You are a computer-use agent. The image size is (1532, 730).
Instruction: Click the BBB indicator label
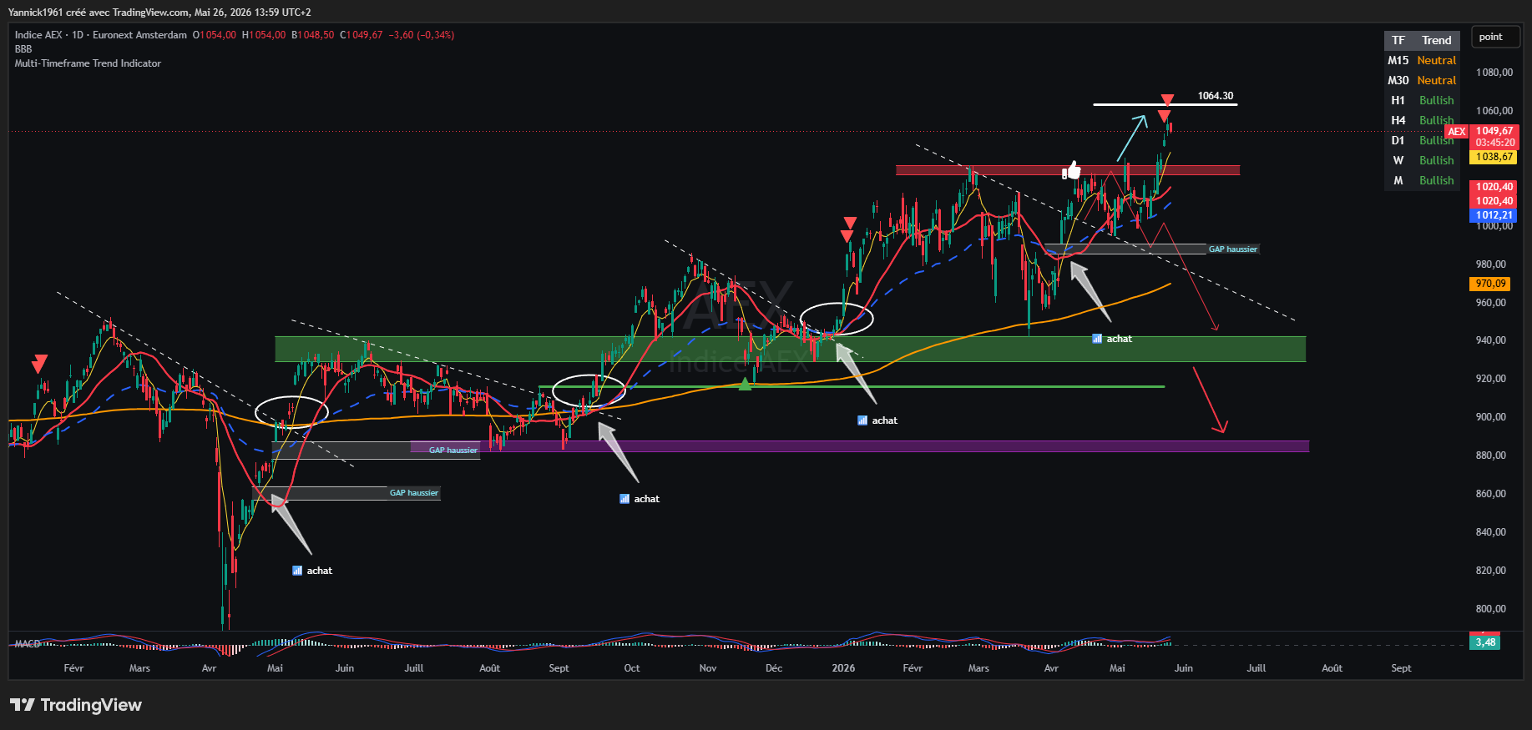[x=23, y=49]
